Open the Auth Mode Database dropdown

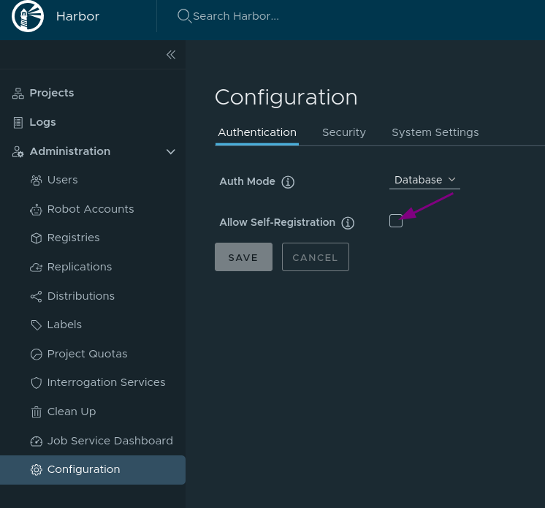pyautogui.click(x=424, y=180)
